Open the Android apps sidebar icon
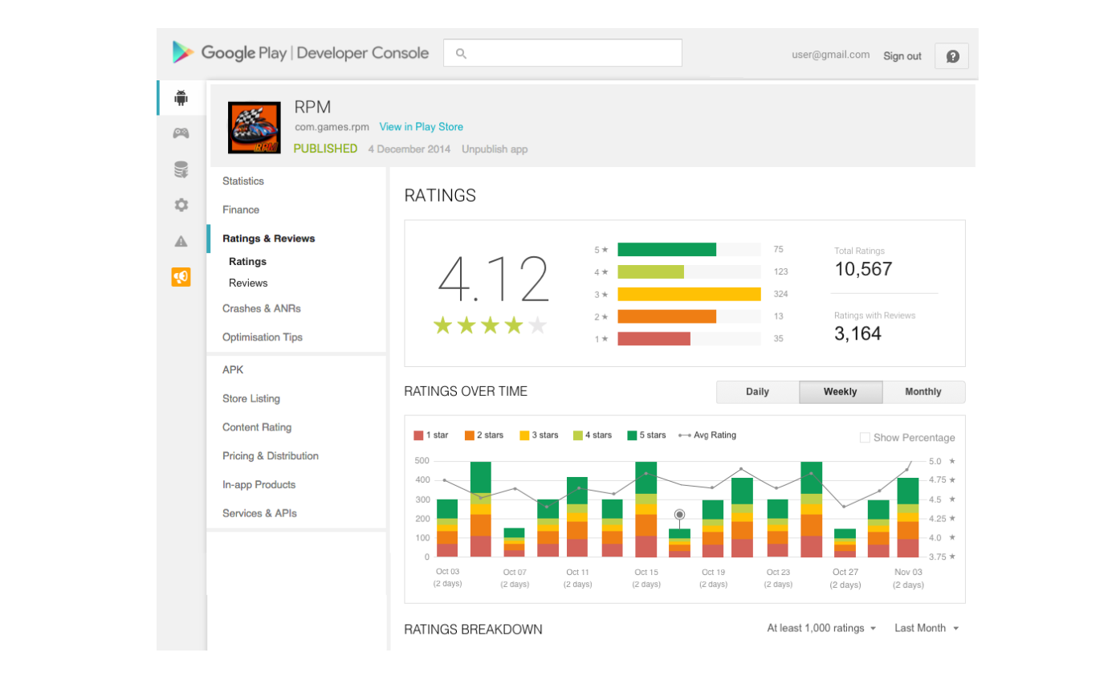This screenshot has height=673, width=1116. coord(181,98)
